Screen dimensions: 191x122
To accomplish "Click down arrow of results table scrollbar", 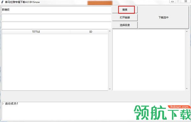I will [110, 89].
